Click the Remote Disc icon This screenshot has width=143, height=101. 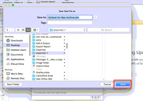pyautogui.click(x=8, y=78)
